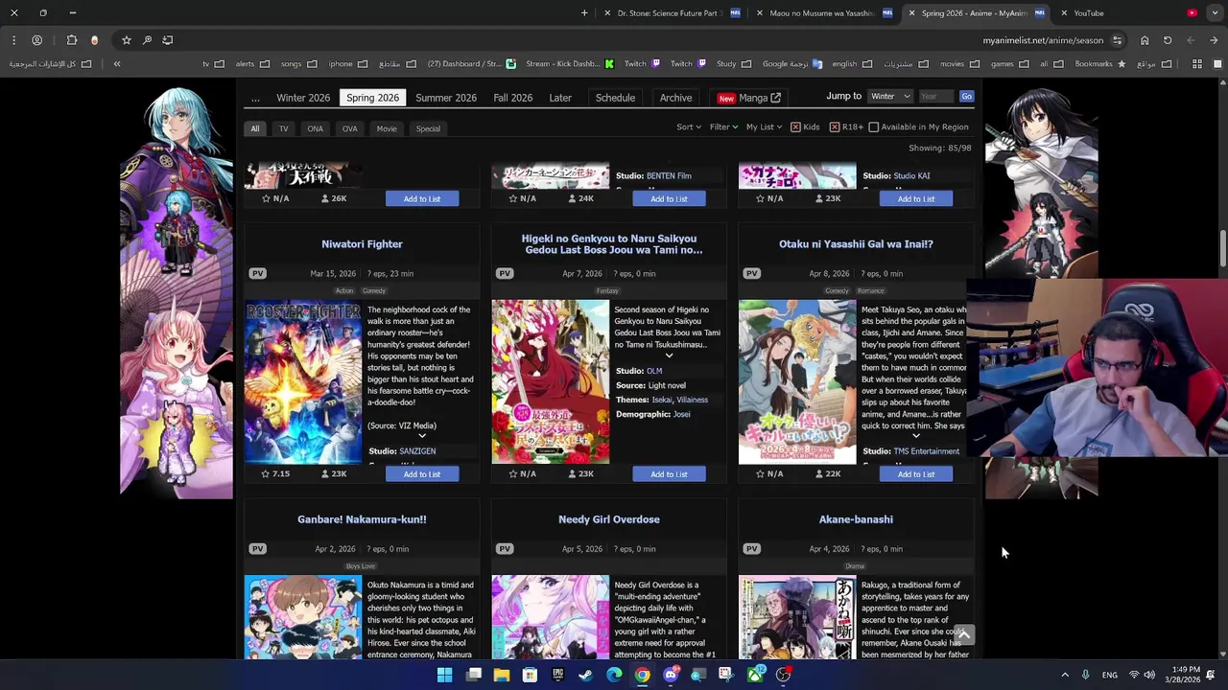
Task: Select the All type filter
Action: pos(255,128)
